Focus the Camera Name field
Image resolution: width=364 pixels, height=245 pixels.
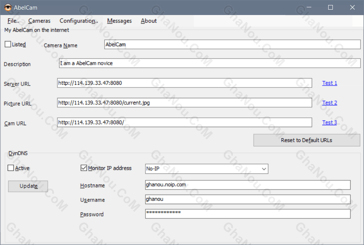232,44
